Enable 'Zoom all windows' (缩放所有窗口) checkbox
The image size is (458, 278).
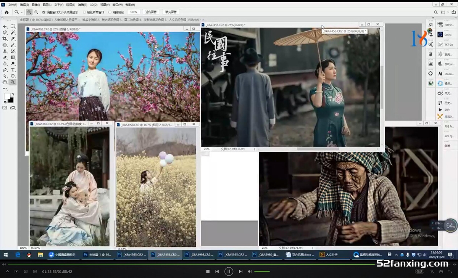tap(84, 12)
